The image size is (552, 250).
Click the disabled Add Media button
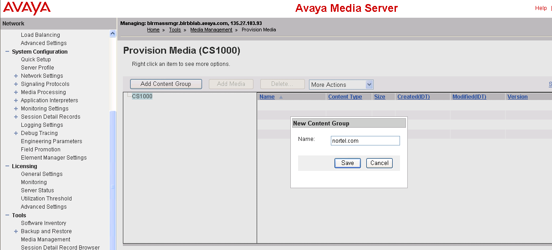click(231, 84)
